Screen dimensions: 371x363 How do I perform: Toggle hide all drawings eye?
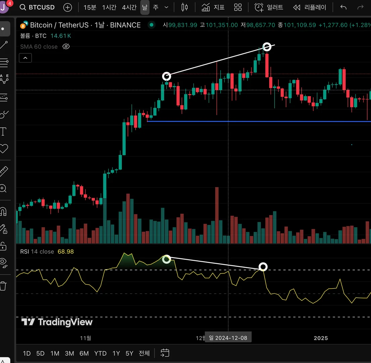point(4,263)
